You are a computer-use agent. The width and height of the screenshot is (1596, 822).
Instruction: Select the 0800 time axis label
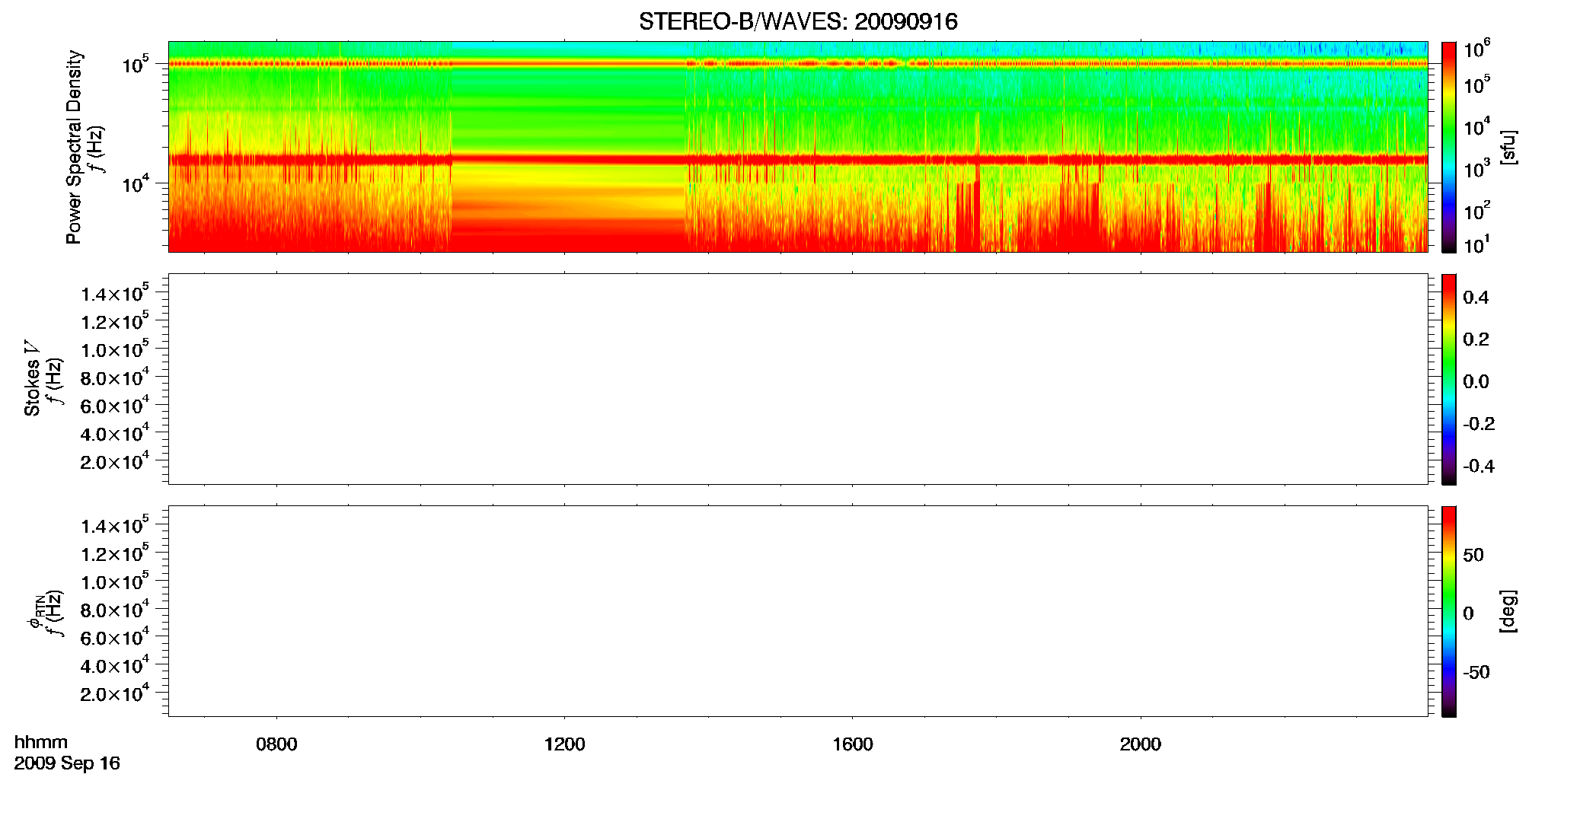[x=276, y=744]
